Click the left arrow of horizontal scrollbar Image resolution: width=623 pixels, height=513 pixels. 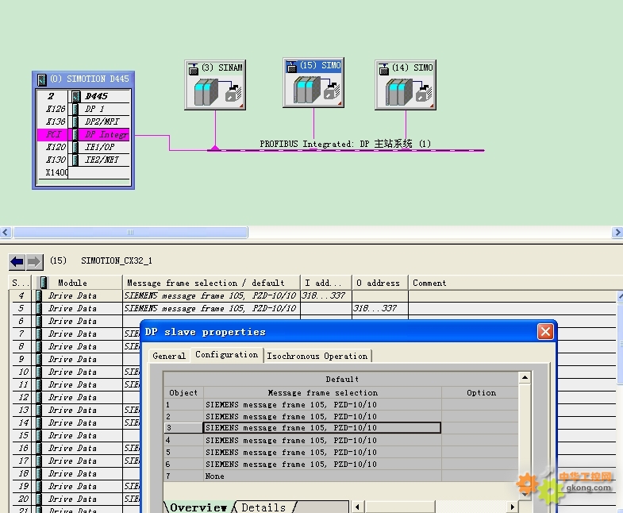pyautogui.click(x=6, y=232)
